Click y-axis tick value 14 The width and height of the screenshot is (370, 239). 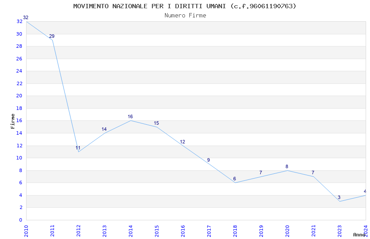pyautogui.click(x=19, y=133)
